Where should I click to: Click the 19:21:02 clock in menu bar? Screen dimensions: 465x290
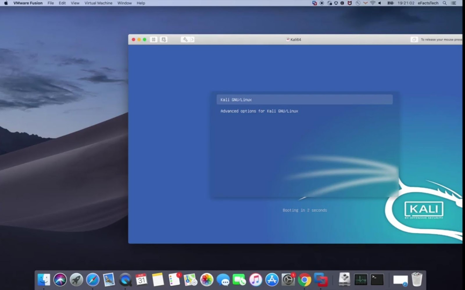tap(406, 3)
